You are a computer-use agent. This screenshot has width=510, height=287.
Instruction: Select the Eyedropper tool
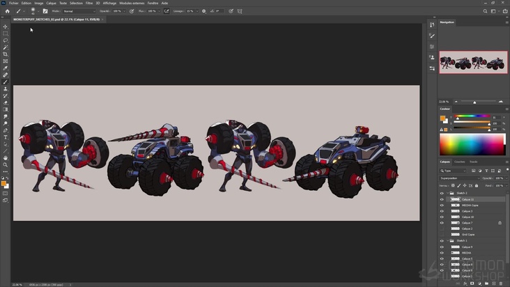(5, 68)
